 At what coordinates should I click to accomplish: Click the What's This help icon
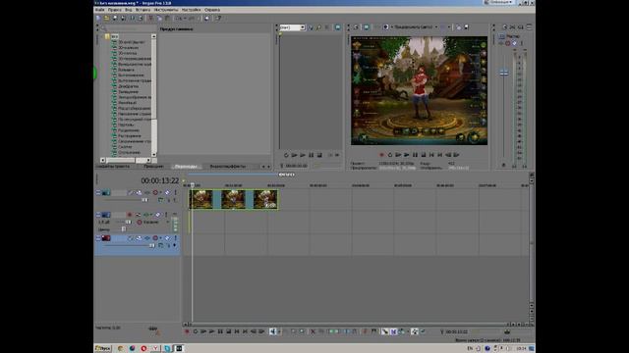pos(218,18)
